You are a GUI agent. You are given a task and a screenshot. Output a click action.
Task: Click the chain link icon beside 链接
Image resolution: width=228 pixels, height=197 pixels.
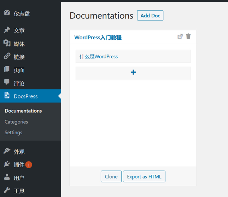[7, 56]
